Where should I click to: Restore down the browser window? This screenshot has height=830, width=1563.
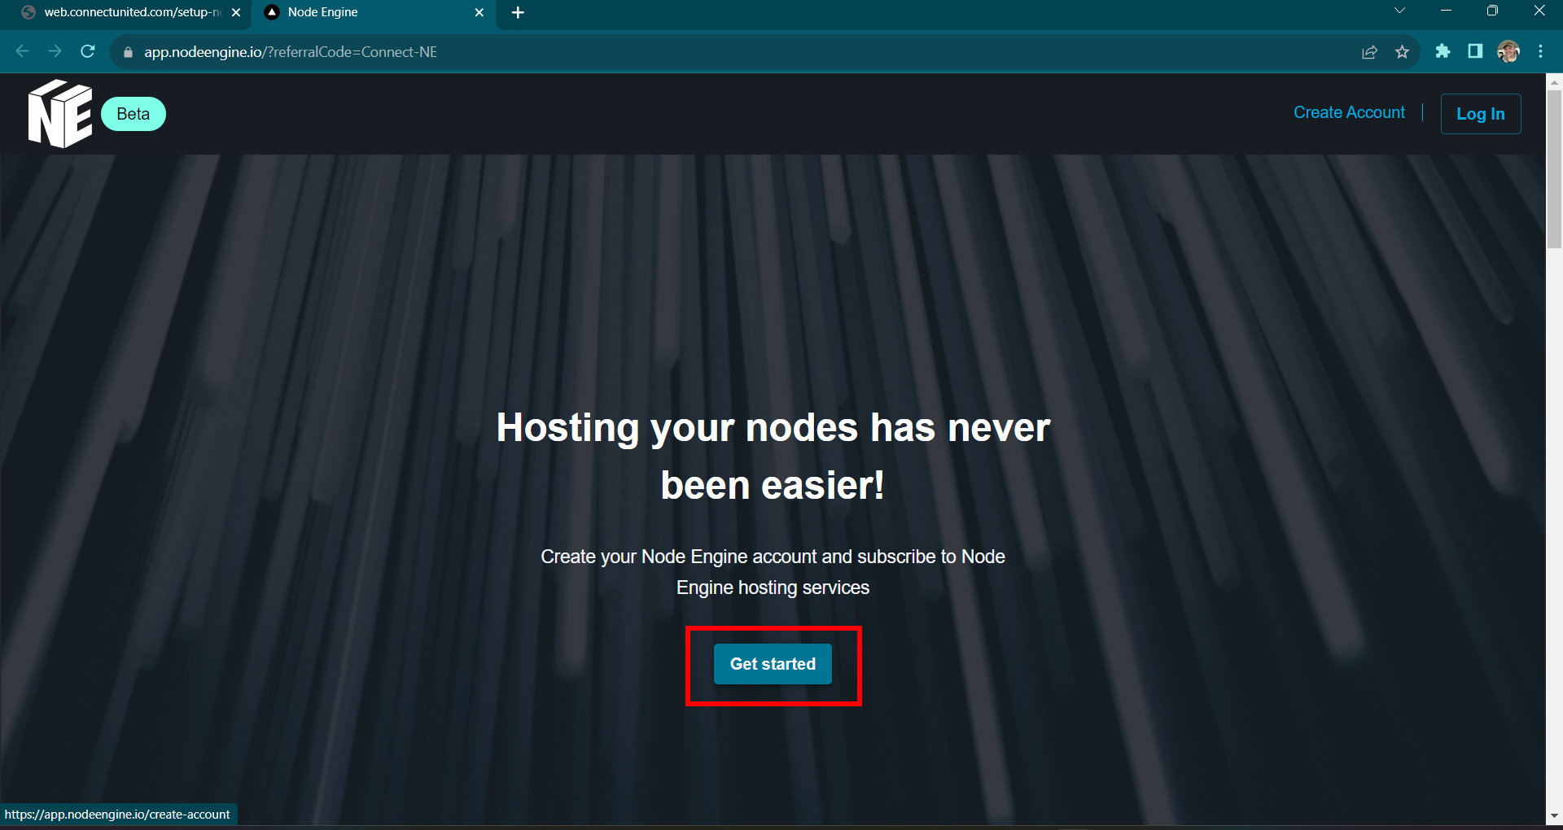[x=1492, y=11]
